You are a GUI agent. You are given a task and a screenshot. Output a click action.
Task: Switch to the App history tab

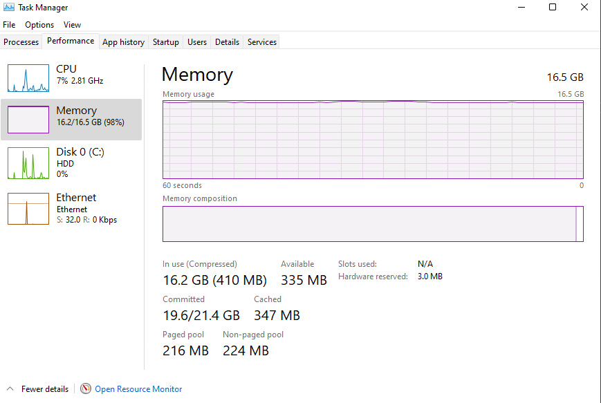coord(123,41)
